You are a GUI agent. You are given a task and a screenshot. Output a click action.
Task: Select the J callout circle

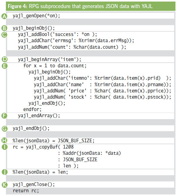(x=5, y=172)
